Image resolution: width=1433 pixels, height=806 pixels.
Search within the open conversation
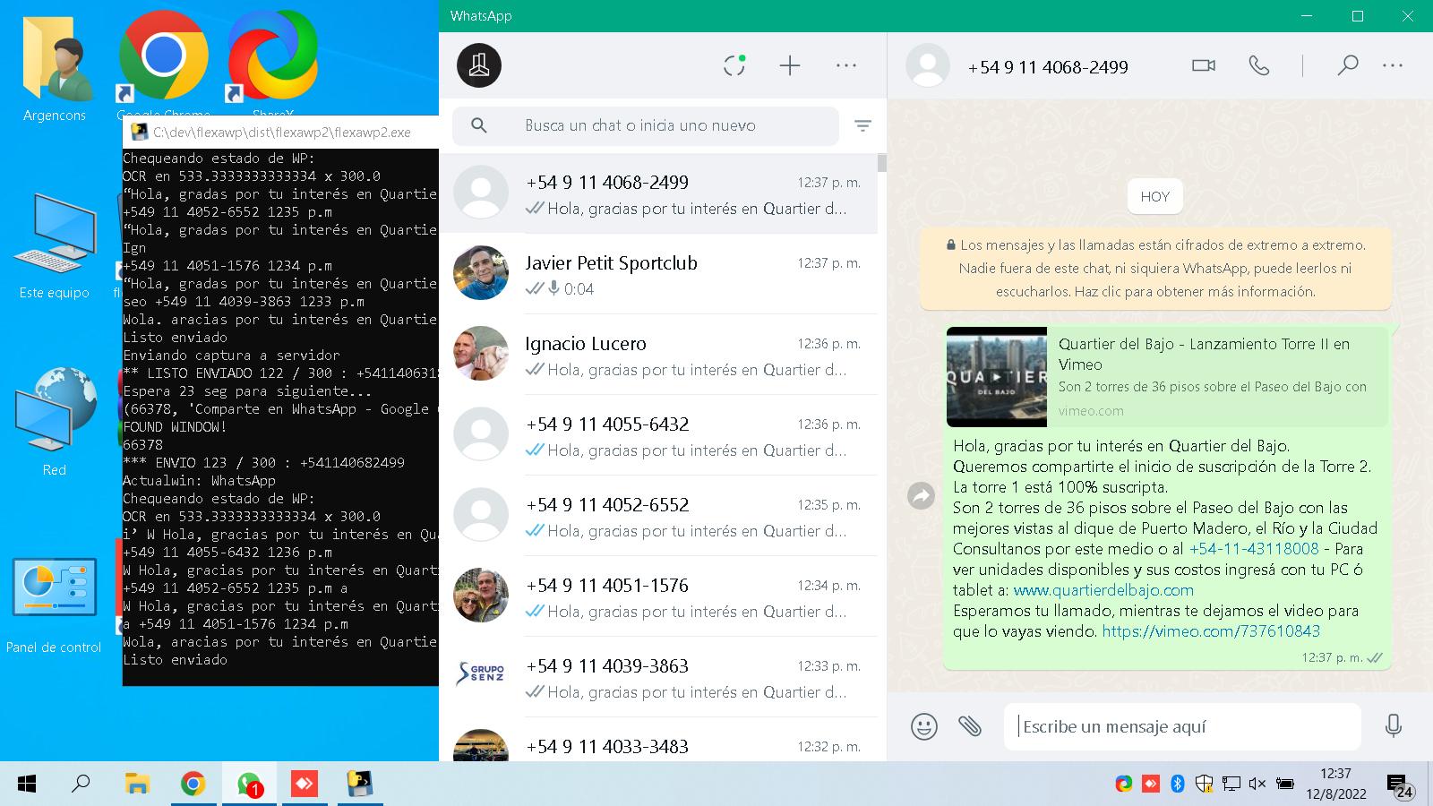click(1347, 65)
